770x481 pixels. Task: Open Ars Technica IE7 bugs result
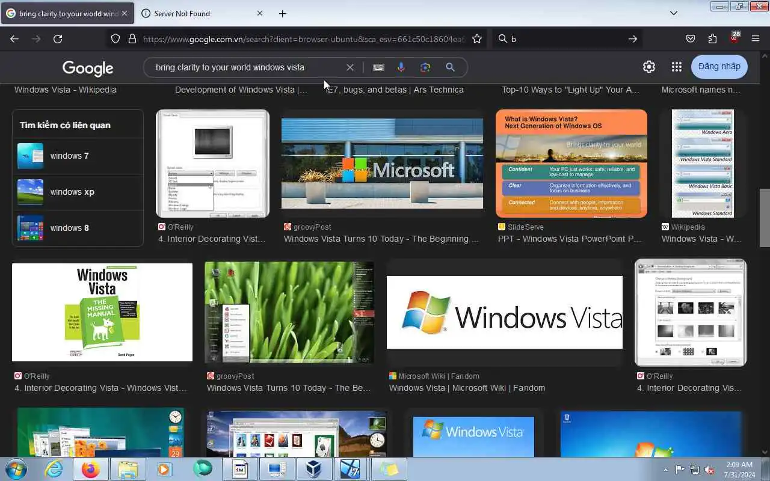(x=394, y=90)
